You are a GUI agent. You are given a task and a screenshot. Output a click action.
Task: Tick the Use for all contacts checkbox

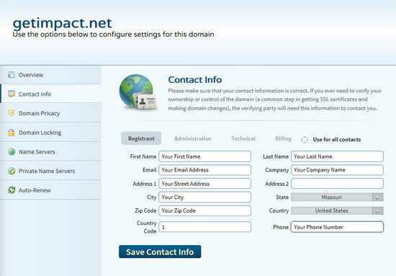coord(305,140)
